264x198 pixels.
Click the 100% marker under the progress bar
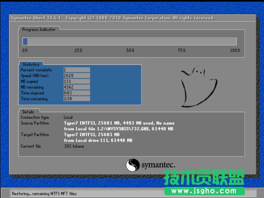(x=235, y=51)
